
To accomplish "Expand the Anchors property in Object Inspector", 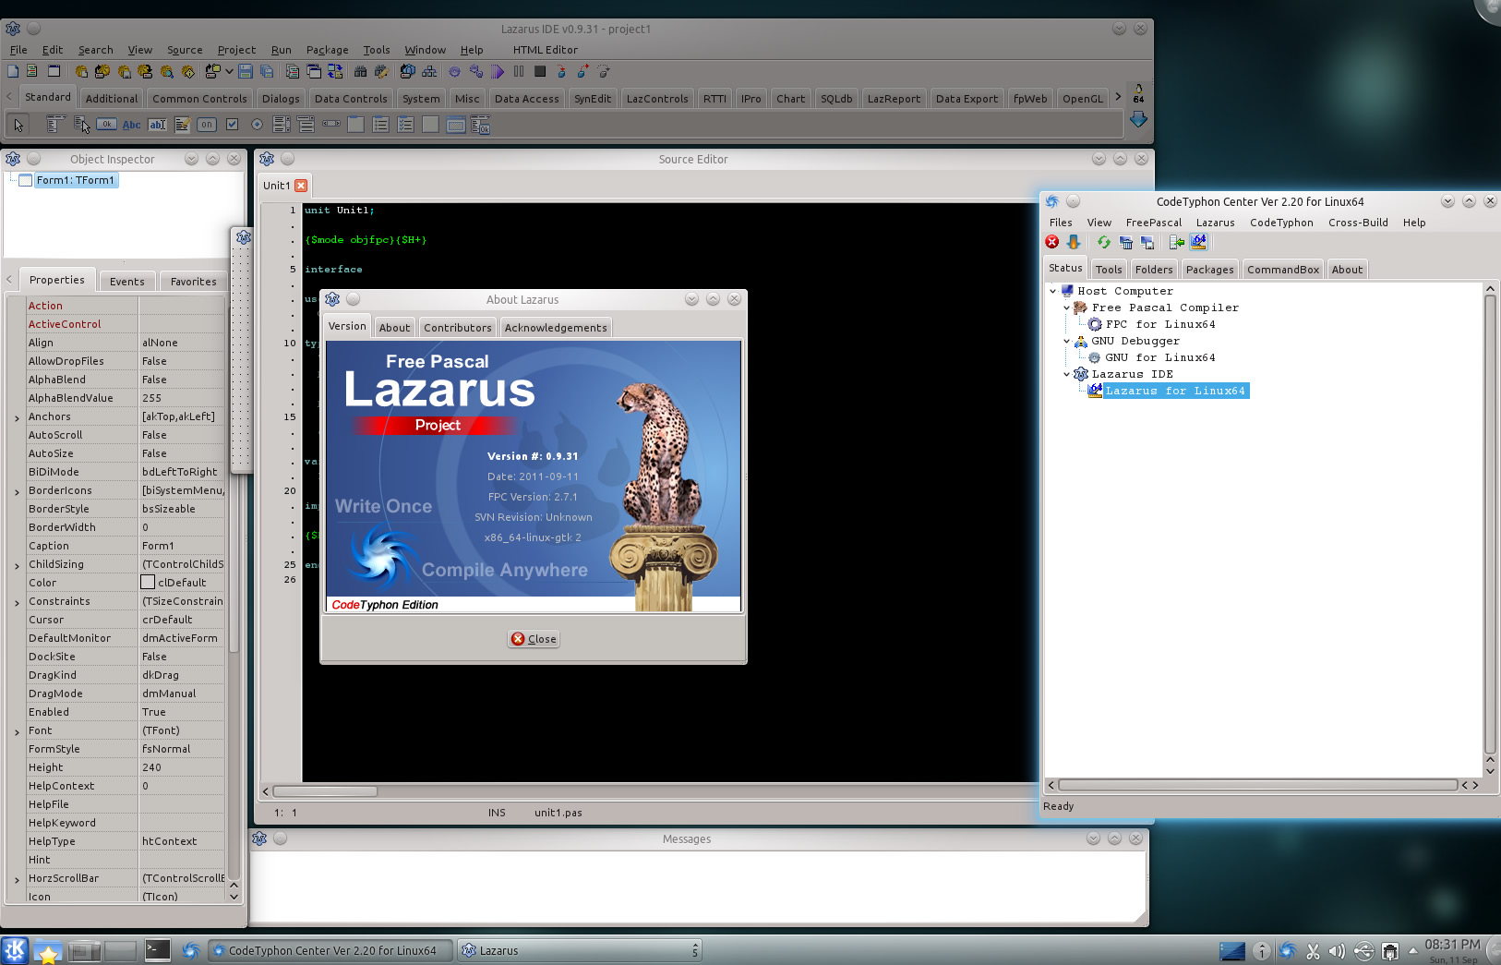I will 17,418.
